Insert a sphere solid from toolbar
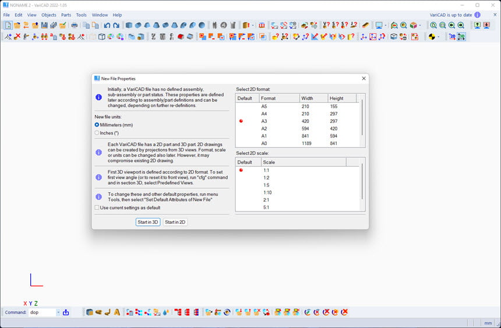This screenshot has height=328, width=501. tap(202, 25)
